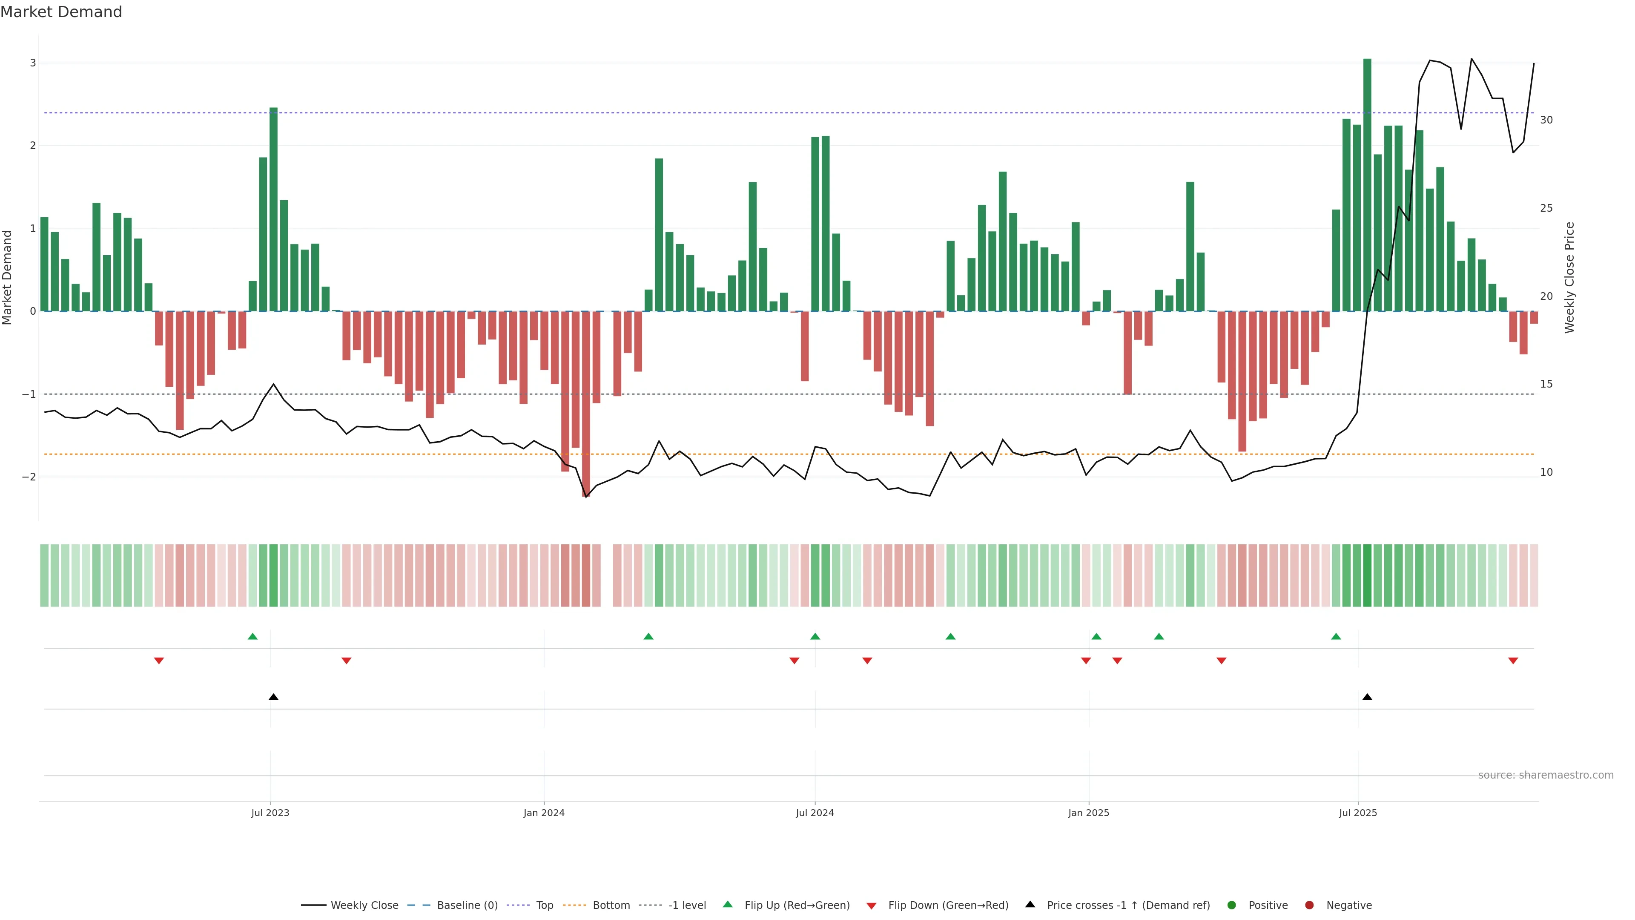Viewport: 1635px width, 920px height.
Task: Click the black Price crosses -1 legend triangle
Action: pos(1030,904)
